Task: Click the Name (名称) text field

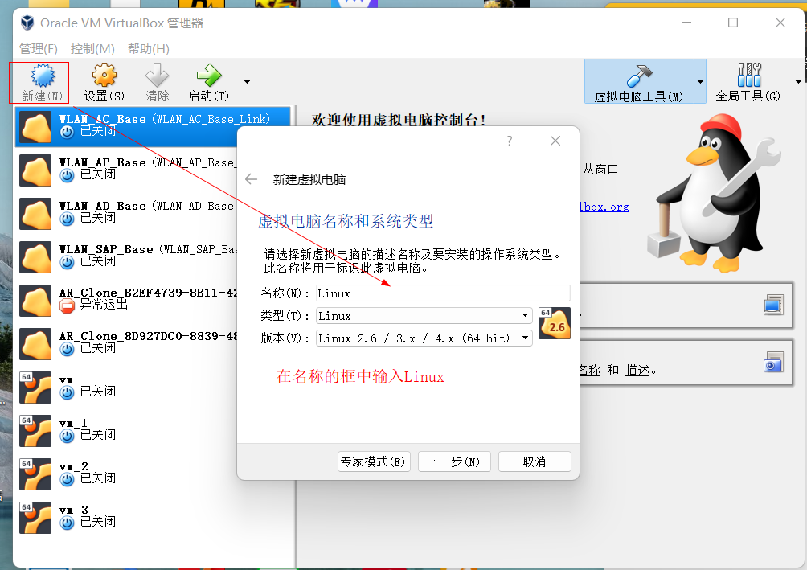Action: (x=442, y=293)
